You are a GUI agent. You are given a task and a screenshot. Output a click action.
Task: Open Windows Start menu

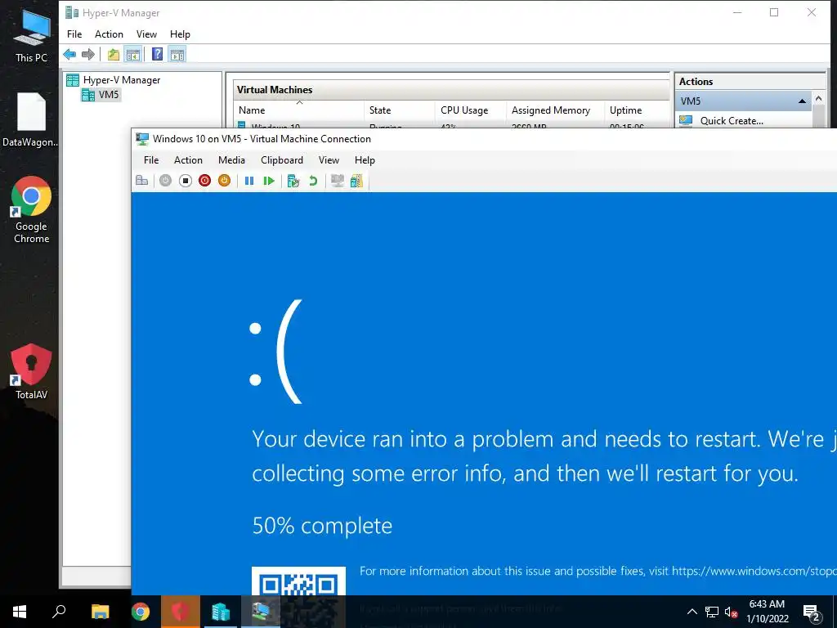(20, 612)
